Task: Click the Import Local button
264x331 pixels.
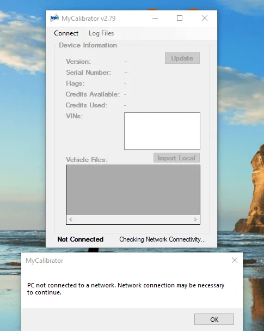Action: 176,158
